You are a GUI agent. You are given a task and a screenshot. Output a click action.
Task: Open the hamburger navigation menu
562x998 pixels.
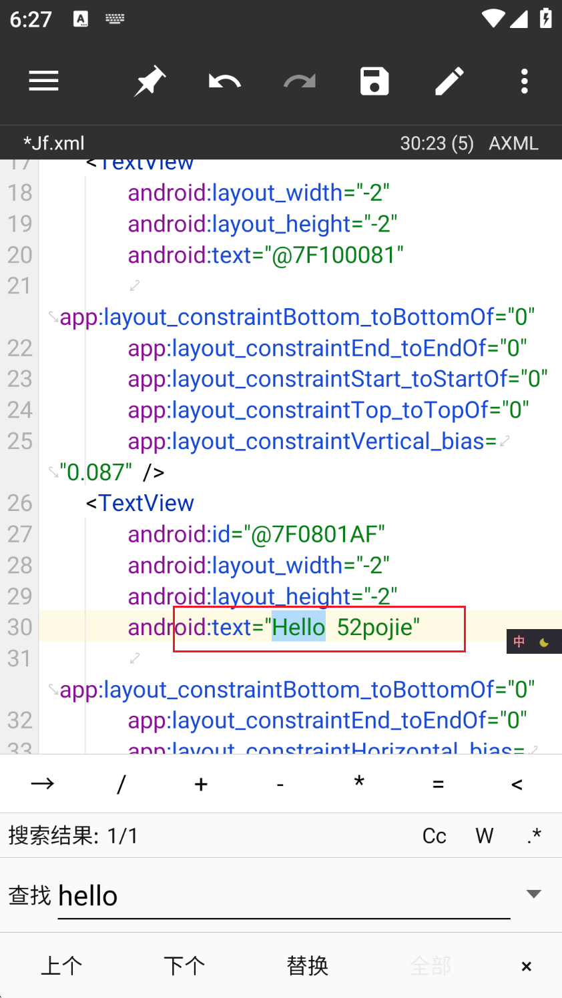pyautogui.click(x=44, y=81)
